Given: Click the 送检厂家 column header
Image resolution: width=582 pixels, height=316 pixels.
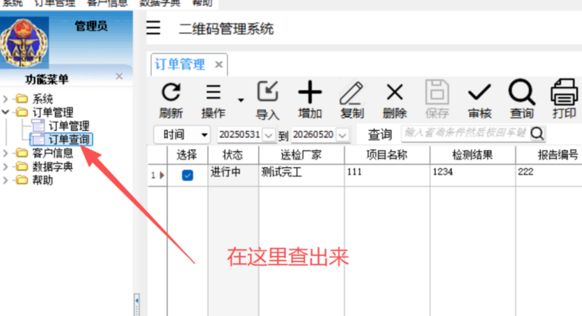Looking at the screenshot, I should click(x=301, y=155).
